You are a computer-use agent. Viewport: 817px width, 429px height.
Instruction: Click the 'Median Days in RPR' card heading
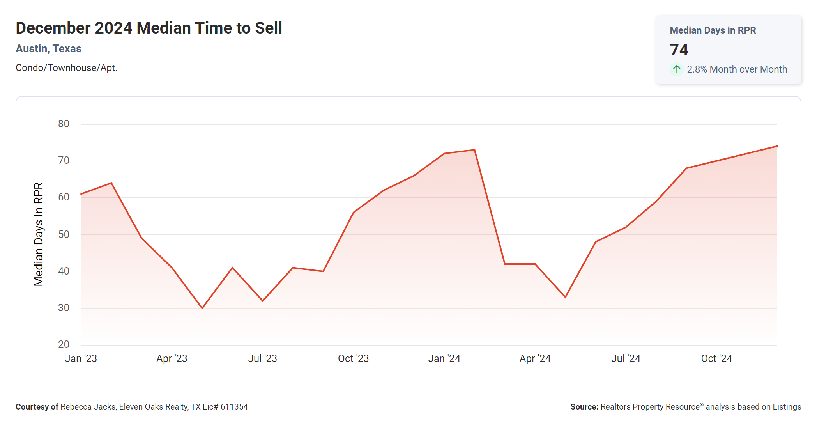(713, 30)
